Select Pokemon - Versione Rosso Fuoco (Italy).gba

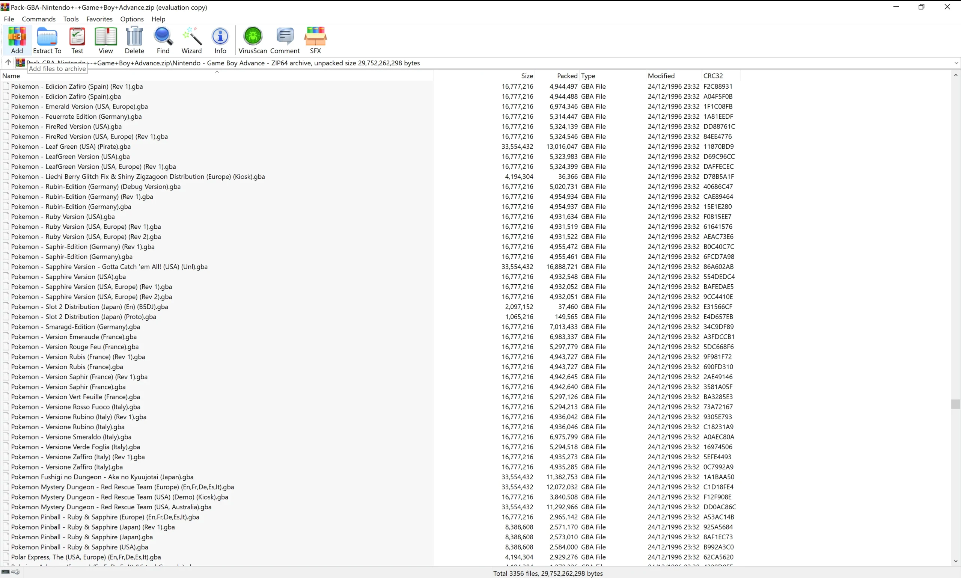tap(75, 407)
